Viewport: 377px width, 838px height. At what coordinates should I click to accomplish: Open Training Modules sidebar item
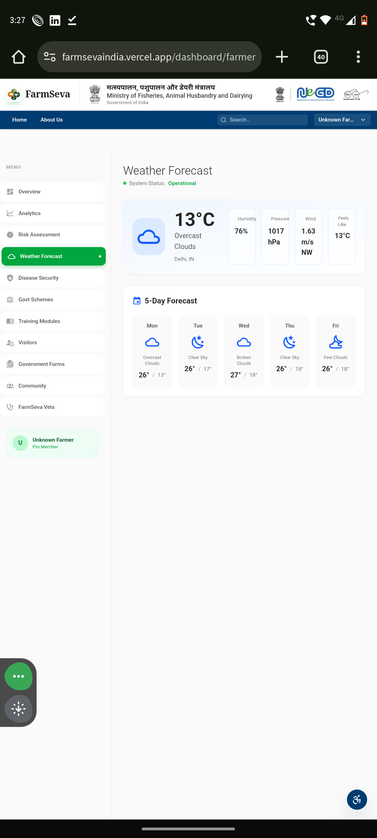point(52,321)
